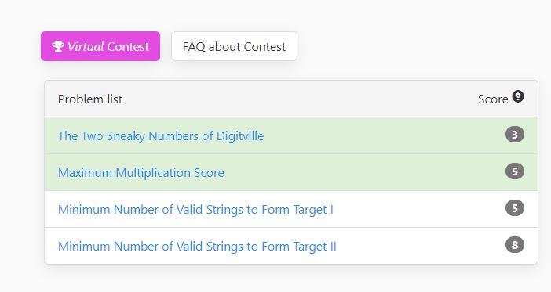
Task: Select the green Digitville problem row
Action: 291,135
